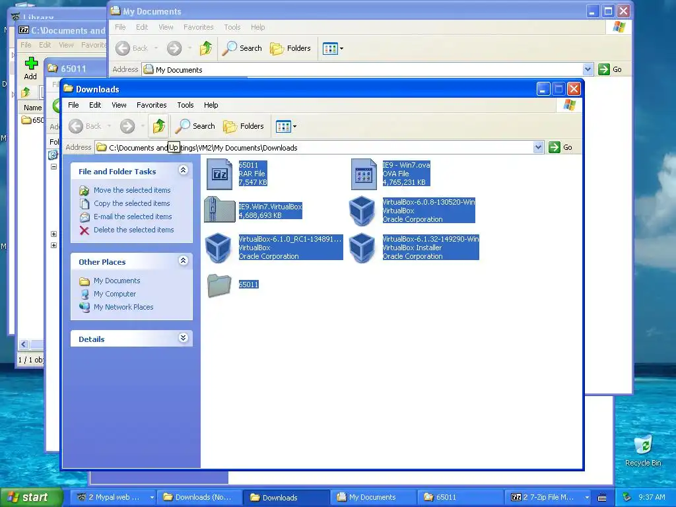This screenshot has width=676, height=507.
Task: Click Search in the My Documents window
Action: click(x=242, y=48)
